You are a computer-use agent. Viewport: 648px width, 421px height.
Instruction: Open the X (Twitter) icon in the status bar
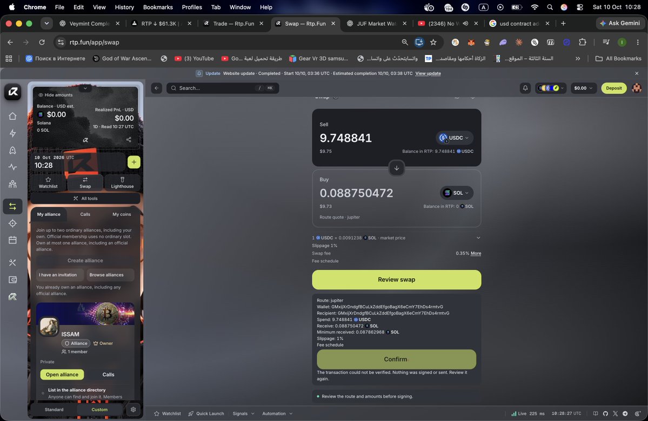tap(616, 413)
